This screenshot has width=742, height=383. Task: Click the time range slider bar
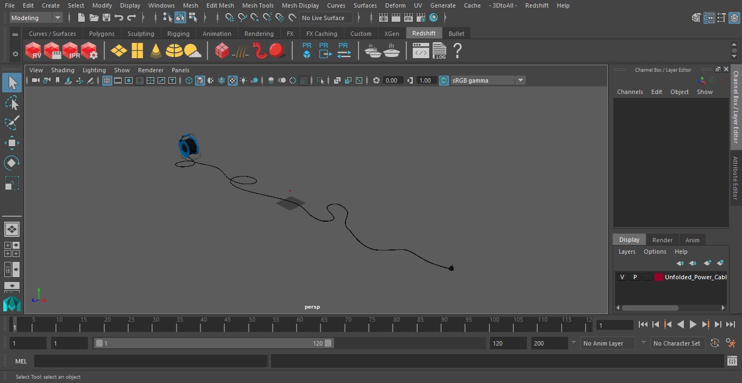213,343
